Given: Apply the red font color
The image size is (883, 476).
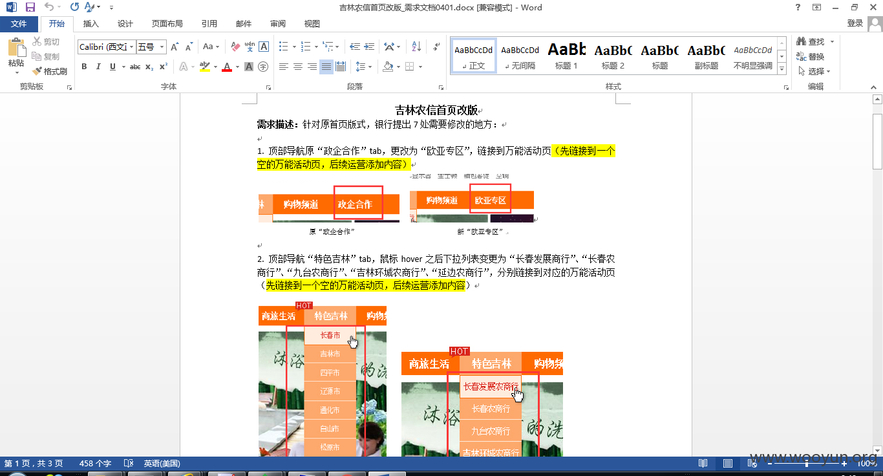Looking at the screenshot, I should pyautogui.click(x=226, y=67).
